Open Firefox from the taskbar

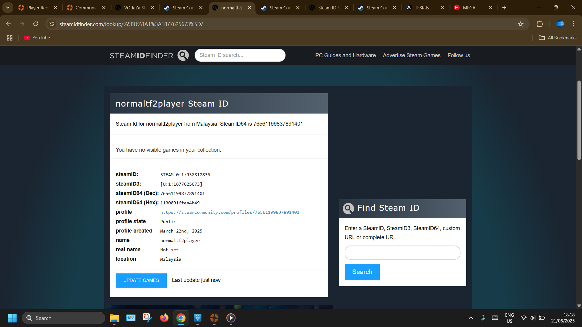(x=164, y=318)
